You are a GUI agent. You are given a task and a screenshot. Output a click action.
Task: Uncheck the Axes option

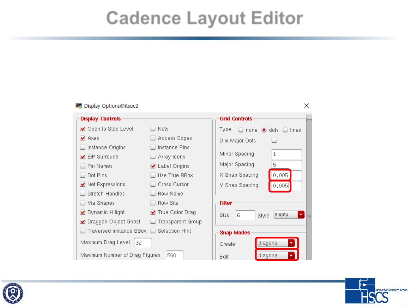[x=83, y=138]
